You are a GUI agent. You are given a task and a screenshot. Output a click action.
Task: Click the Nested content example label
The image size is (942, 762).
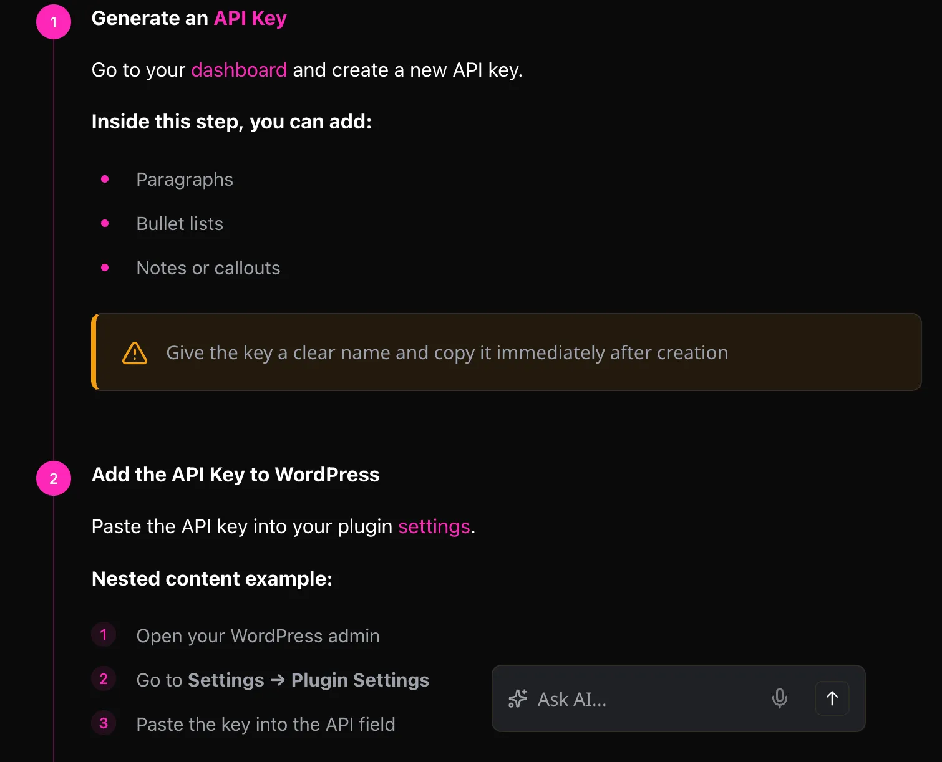[212, 579]
